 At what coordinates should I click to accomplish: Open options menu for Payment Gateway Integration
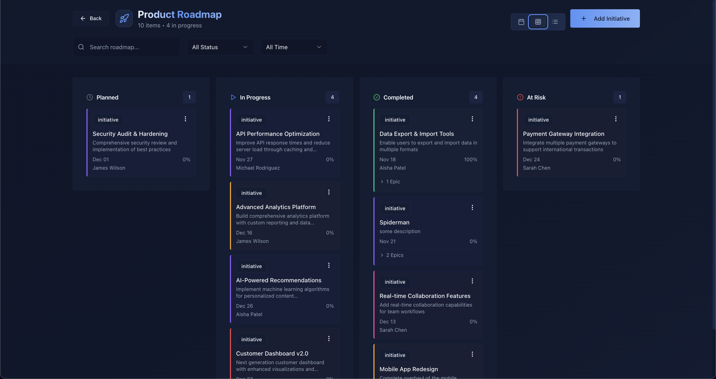[616, 119]
